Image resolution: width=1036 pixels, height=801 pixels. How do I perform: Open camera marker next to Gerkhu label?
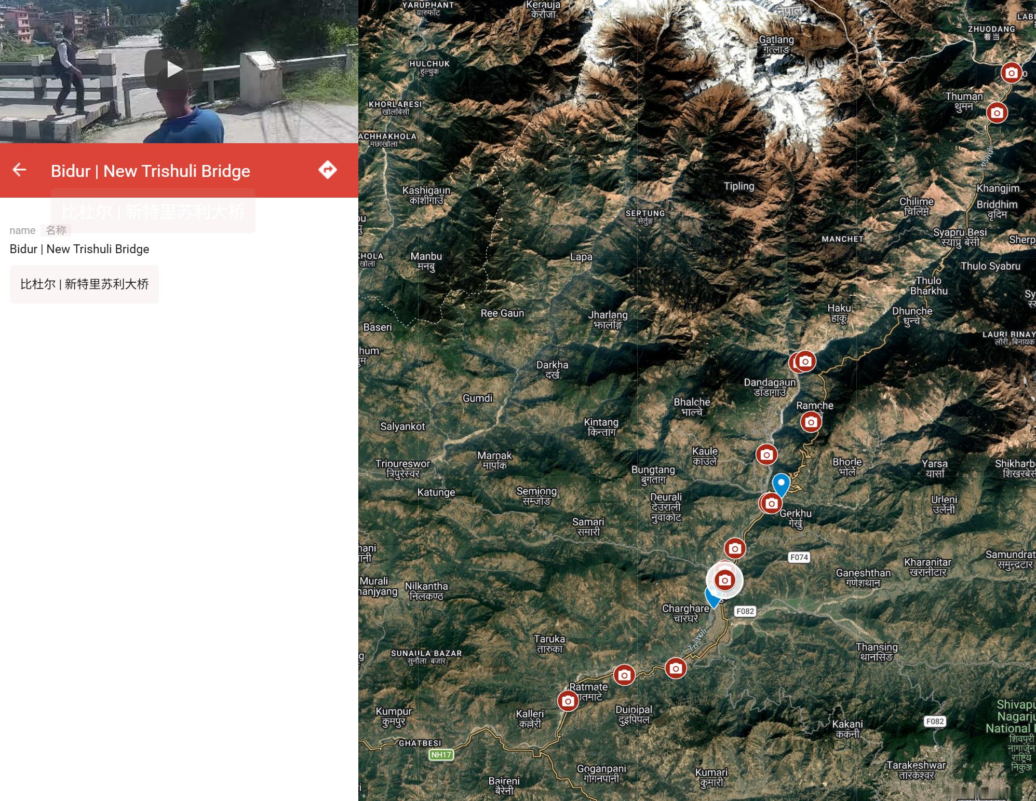(771, 503)
